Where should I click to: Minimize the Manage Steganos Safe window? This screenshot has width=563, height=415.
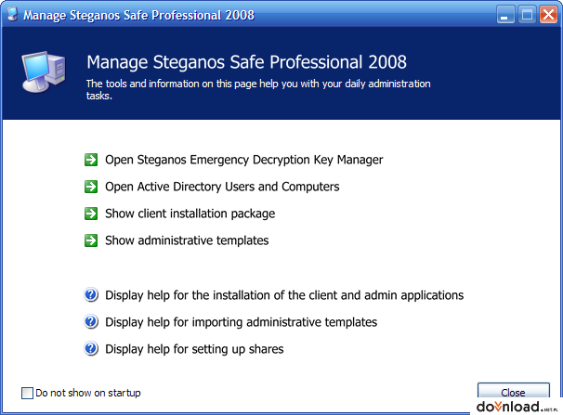click(x=505, y=15)
